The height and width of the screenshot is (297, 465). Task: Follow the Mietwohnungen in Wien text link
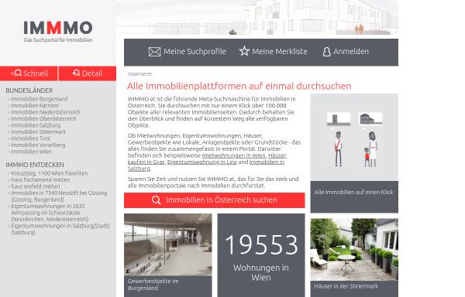(x=234, y=155)
